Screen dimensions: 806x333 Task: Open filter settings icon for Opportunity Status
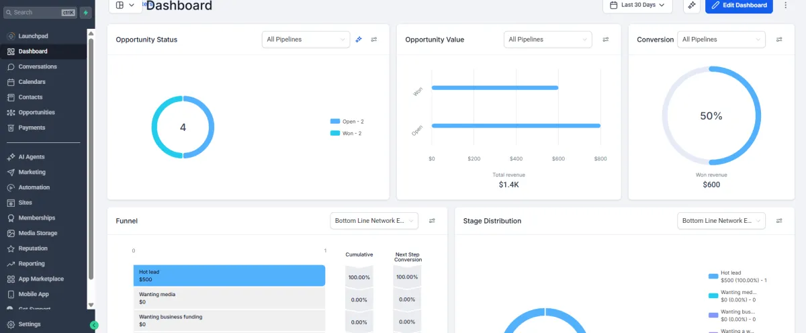click(374, 40)
